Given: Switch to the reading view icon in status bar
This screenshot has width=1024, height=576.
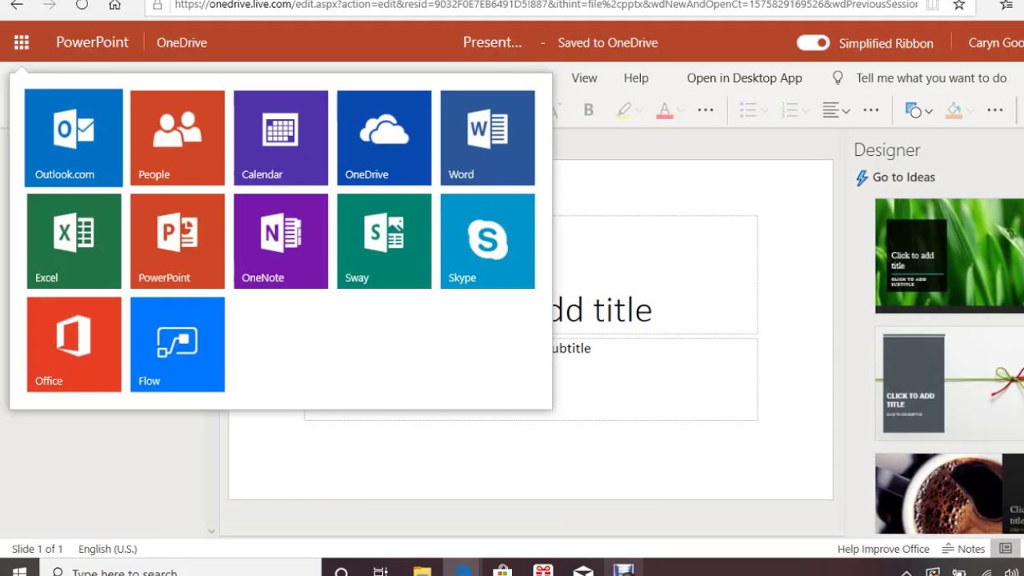Looking at the screenshot, I should point(1006,548).
